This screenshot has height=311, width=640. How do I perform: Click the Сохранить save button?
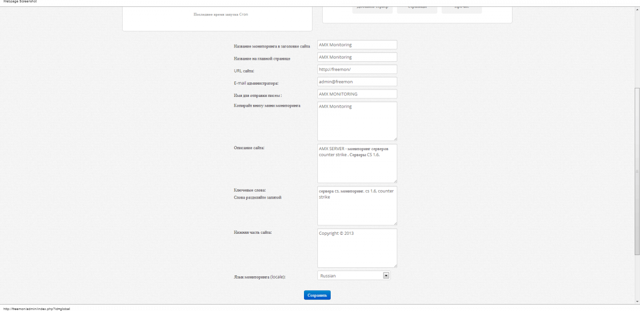pos(317,295)
